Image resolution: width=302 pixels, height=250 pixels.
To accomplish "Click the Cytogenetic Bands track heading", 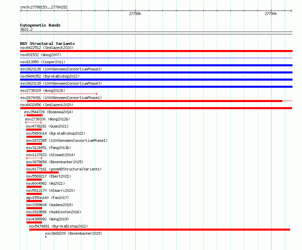I will pyautogui.click(x=40, y=25).
